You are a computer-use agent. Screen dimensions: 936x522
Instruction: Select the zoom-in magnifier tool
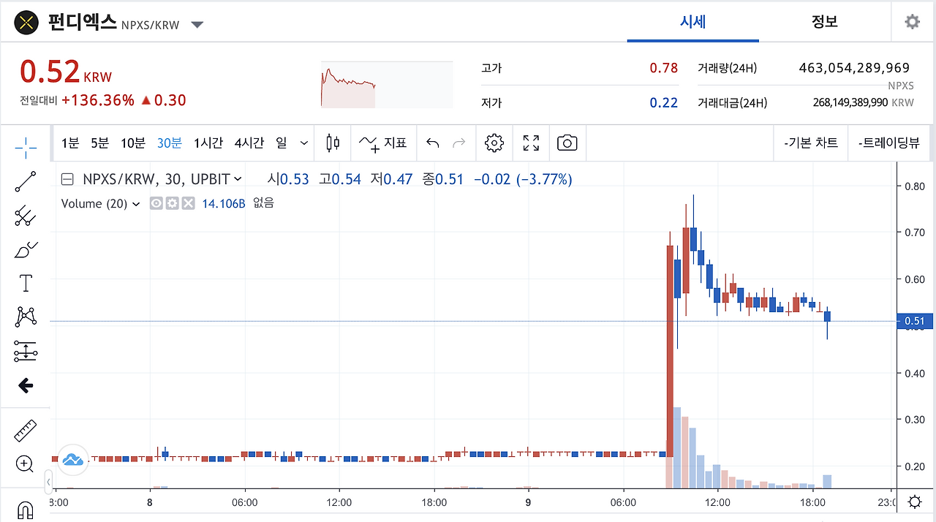pyautogui.click(x=26, y=464)
